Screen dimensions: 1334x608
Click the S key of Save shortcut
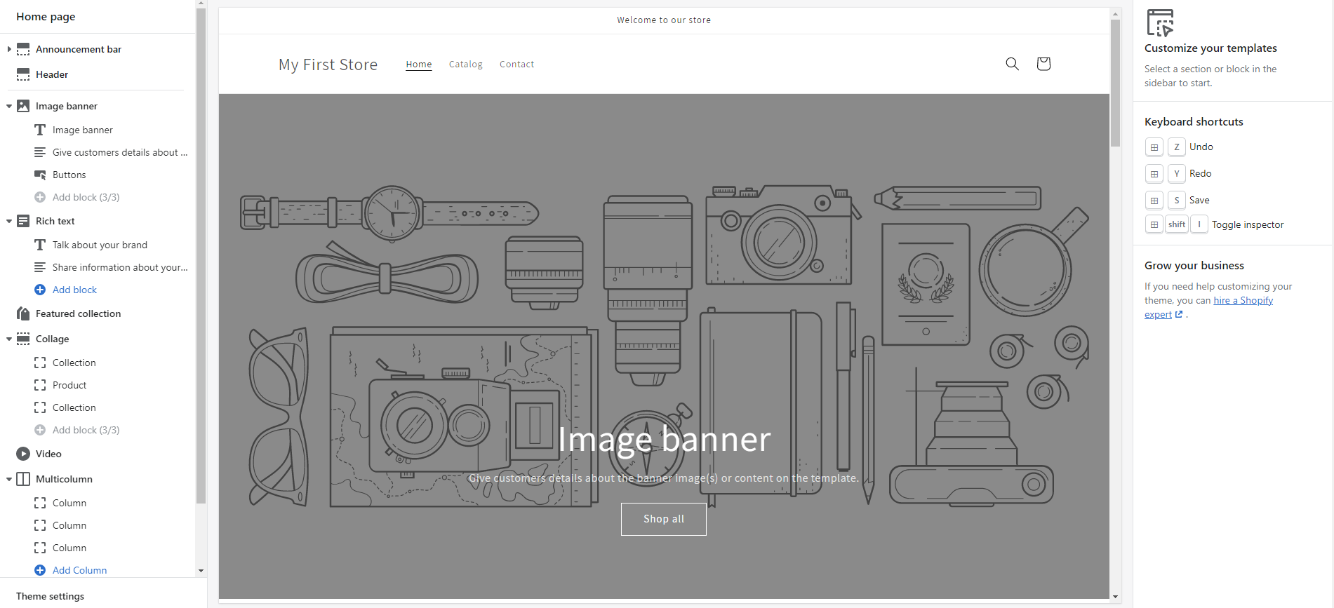pyautogui.click(x=1177, y=200)
